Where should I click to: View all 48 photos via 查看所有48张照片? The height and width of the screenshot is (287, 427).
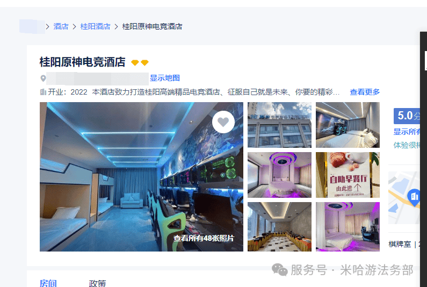point(204,238)
